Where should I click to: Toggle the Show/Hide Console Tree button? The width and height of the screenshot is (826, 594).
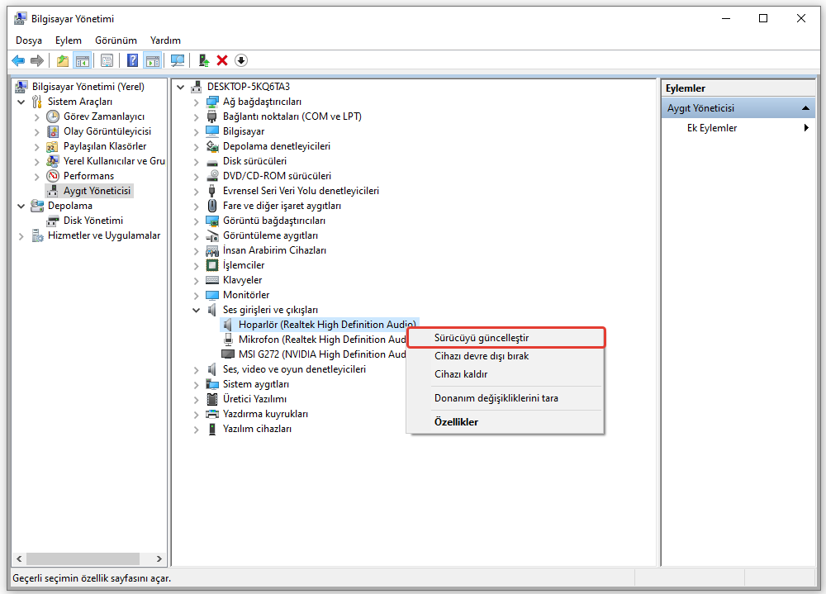[x=83, y=60]
